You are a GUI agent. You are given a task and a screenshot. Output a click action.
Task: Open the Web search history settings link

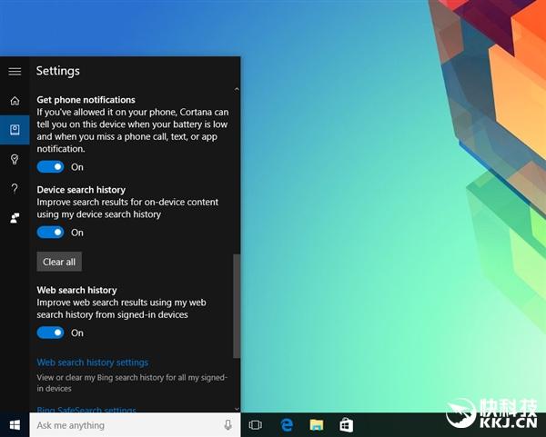pos(92,363)
